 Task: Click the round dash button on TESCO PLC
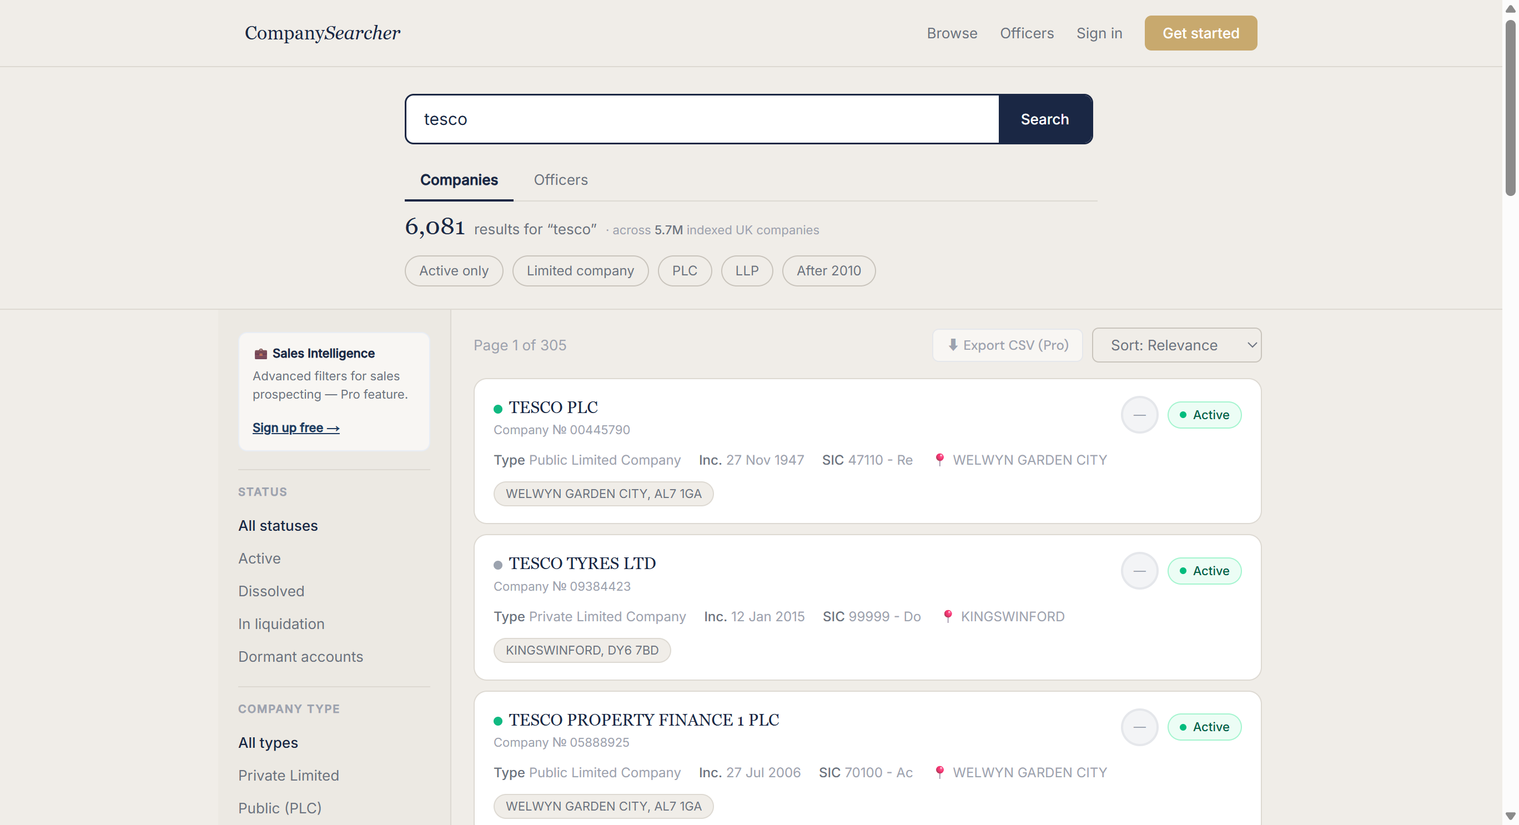[x=1139, y=415]
